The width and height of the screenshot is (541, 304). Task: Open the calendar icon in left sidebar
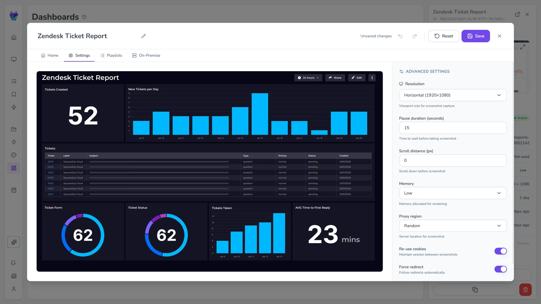[14, 190]
